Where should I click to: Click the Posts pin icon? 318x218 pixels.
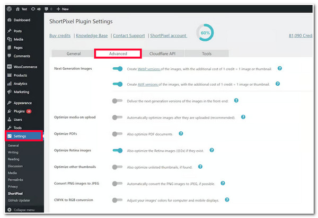tap(10, 31)
